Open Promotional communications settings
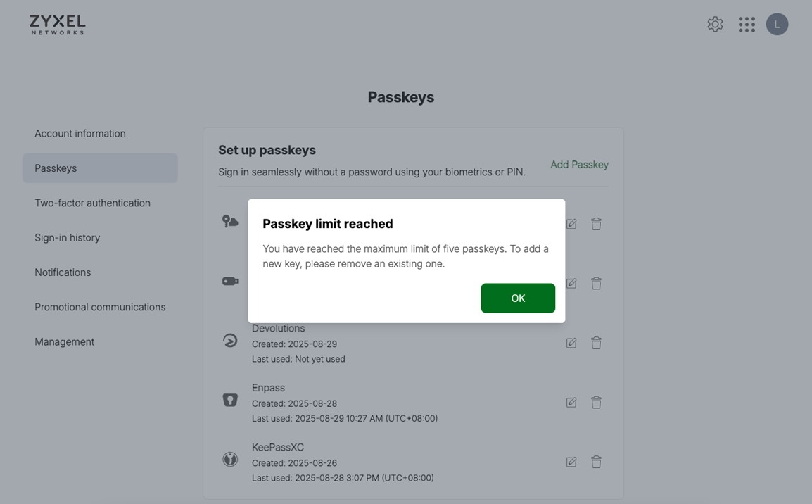 click(100, 307)
